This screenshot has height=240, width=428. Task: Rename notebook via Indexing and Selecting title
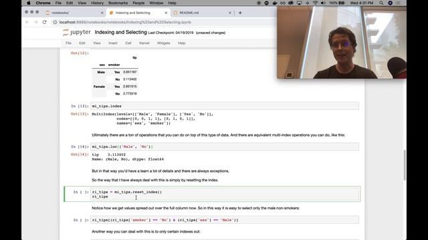[120, 33]
